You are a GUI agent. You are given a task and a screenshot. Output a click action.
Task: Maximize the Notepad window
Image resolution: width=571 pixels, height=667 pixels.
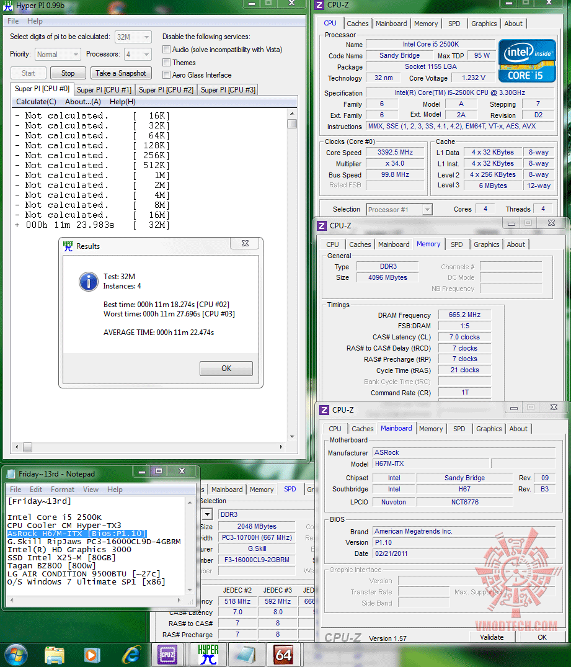point(159,471)
